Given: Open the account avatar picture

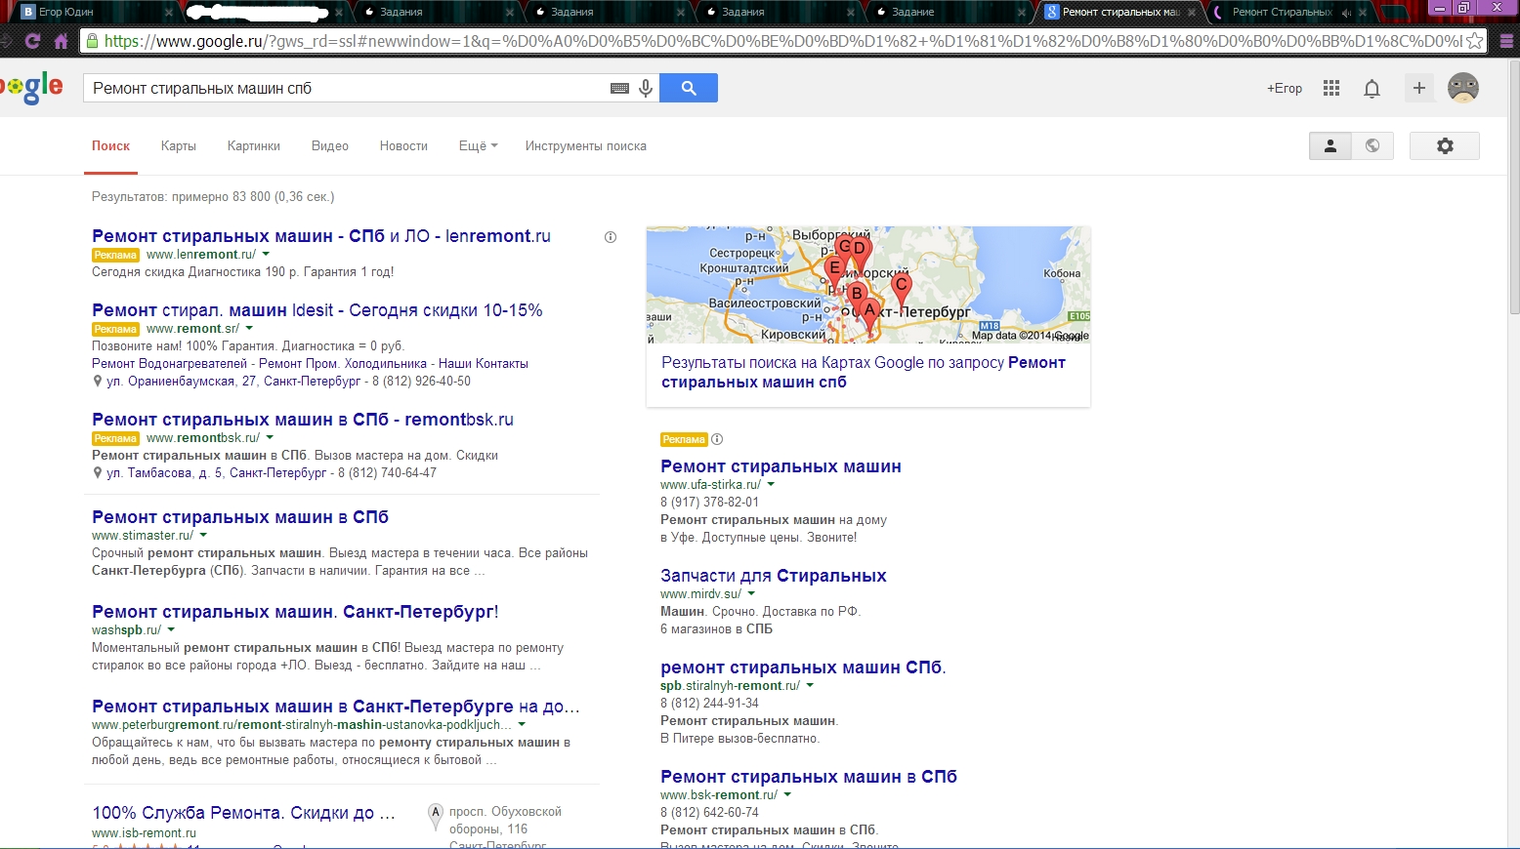Looking at the screenshot, I should click(1463, 88).
